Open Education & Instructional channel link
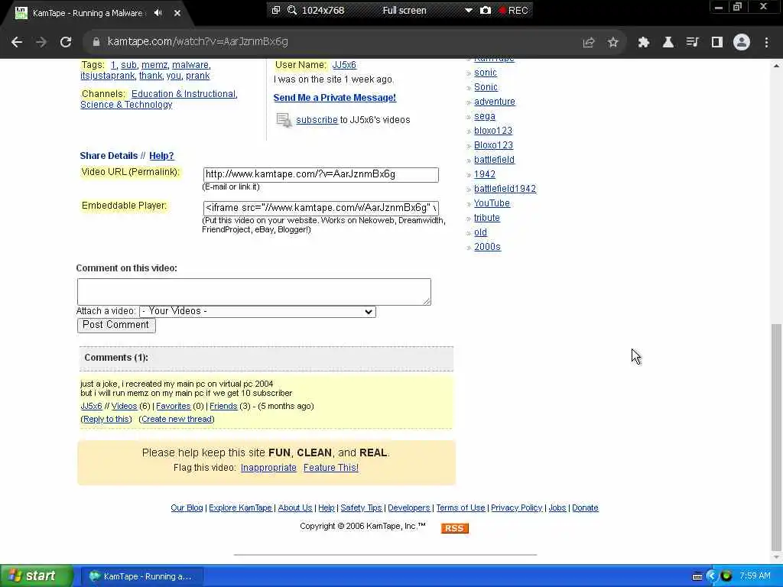The width and height of the screenshot is (783, 587). coord(184,94)
